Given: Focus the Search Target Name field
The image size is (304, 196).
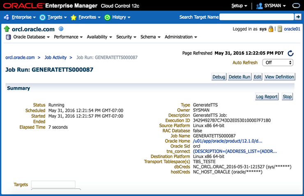Looking at the screenshot, I should pyautogui.click(x=257, y=17).
